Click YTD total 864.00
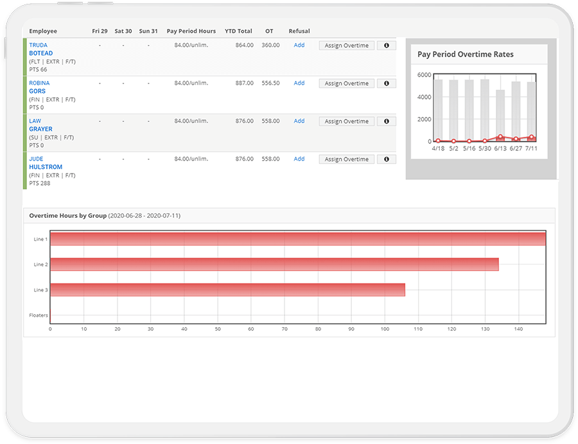Image resolution: width=578 pixels, height=444 pixels. click(x=245, y=45)
